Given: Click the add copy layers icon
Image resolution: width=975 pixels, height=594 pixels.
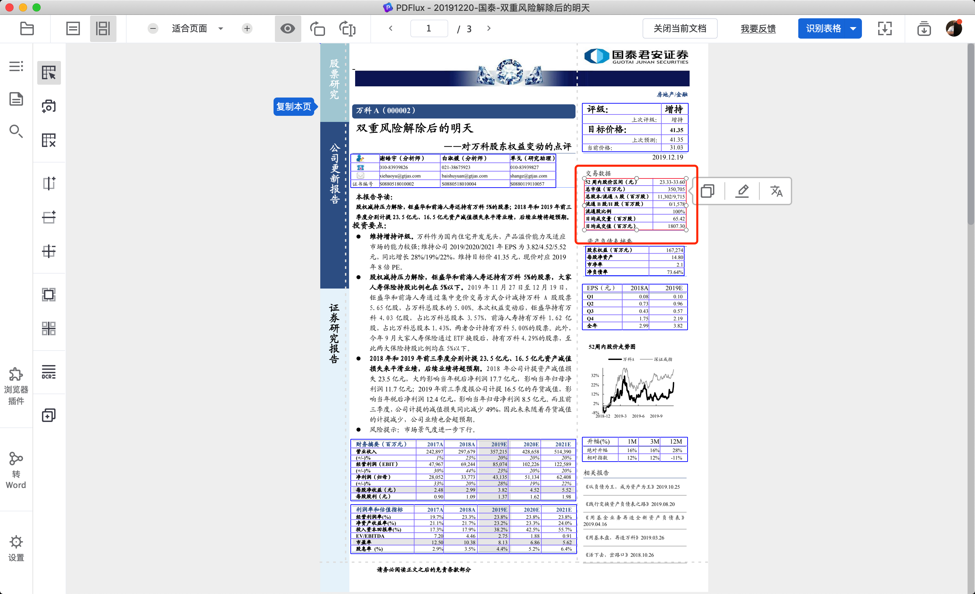Looking at the screenshot, I should pos(49,415).
